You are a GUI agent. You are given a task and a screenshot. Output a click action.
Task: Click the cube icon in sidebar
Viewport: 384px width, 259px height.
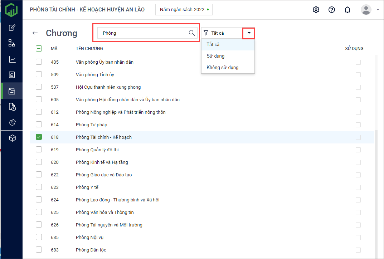coord(12,138)
